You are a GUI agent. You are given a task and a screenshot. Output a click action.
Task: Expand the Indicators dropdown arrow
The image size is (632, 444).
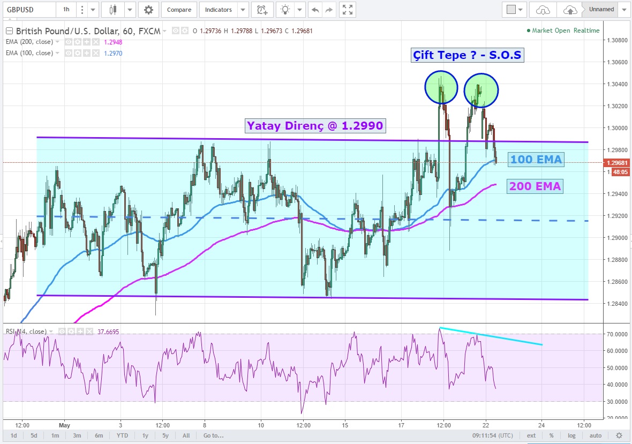[243, 10]
